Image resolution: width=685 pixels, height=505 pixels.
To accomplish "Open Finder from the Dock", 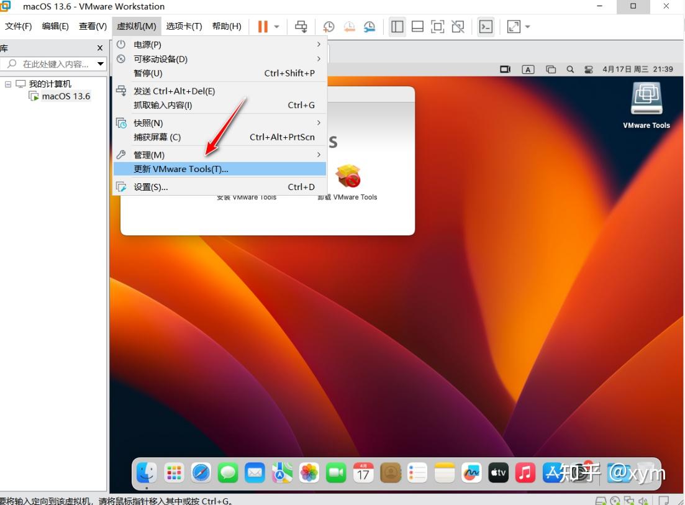I will [x=147, y=473].
